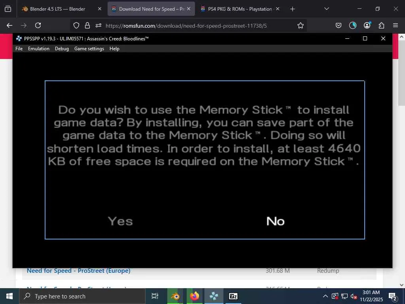Image resolution: width=405 pixels, height=304 pixels.
Task: Switch to the Download Need for Speed tab
Action: tap(151, 9)
